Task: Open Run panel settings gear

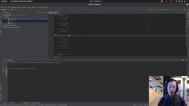Action: tap(183, 60)
